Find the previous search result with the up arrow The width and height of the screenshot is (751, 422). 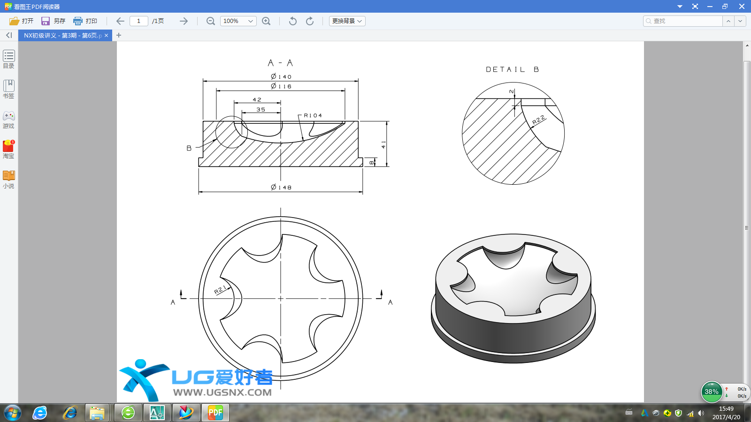[x=728, y=21]
